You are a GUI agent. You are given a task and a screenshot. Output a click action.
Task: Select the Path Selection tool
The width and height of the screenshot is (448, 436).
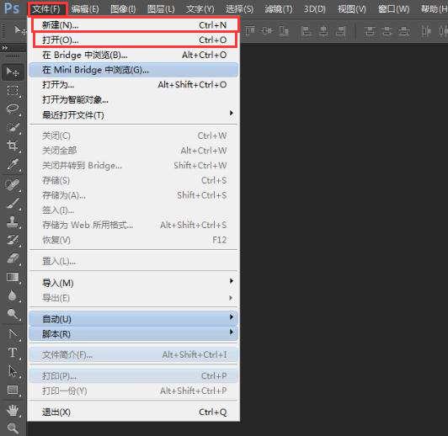point(13,371)
